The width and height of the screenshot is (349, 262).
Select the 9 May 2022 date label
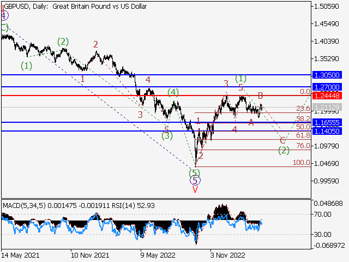pos(158,255)
